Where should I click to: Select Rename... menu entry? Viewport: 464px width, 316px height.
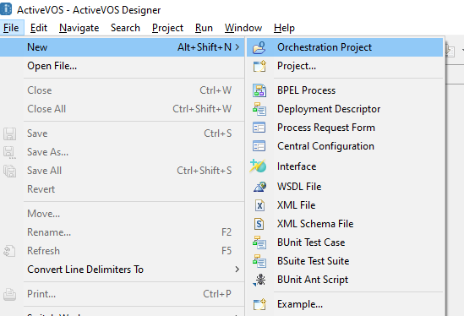(122, 232)
